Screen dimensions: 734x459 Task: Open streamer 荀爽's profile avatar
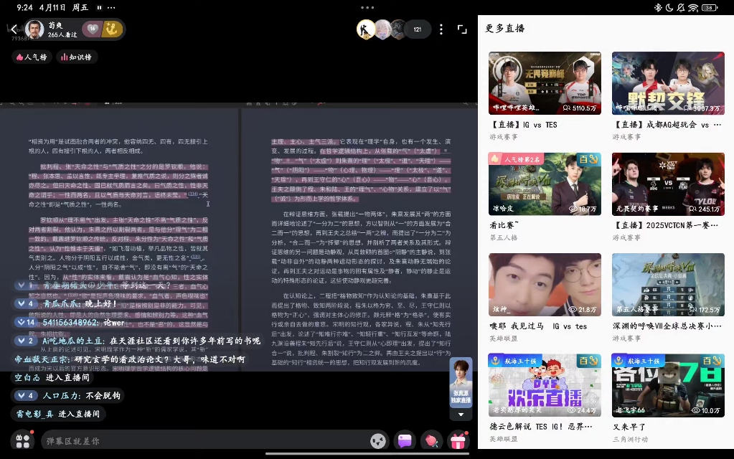pyautogui.click(x=34, y=29)
